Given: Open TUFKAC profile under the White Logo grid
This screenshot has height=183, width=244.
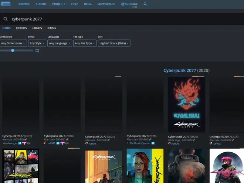Looking at the screenshot, I should coord(175,144).
